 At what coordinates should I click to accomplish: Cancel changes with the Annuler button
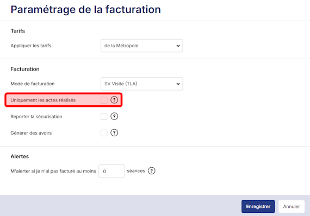292,207
